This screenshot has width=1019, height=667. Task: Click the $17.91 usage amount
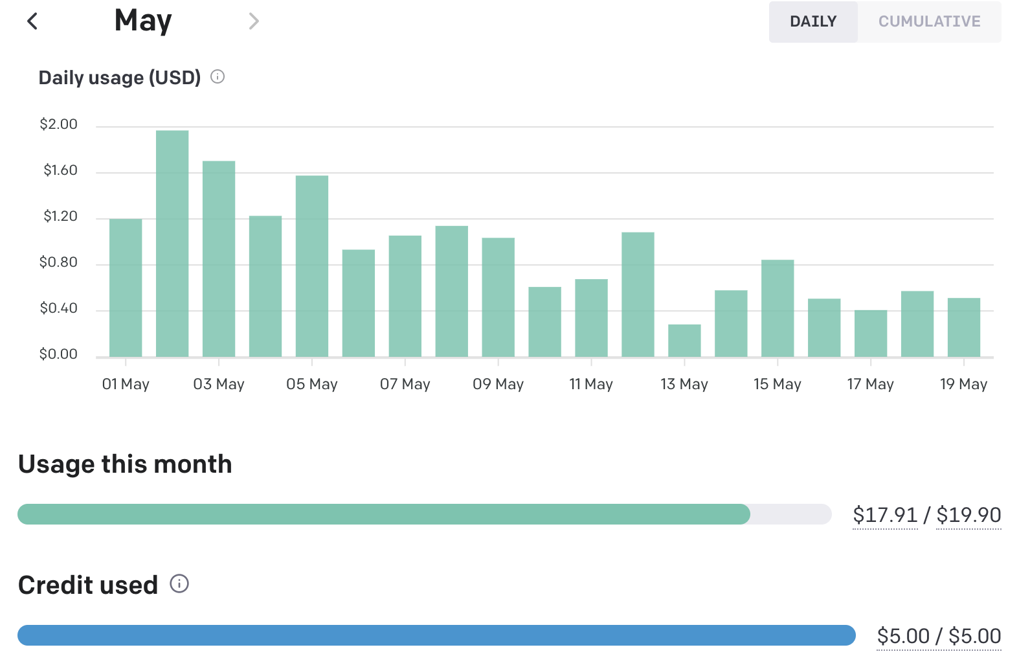(885, 515)
